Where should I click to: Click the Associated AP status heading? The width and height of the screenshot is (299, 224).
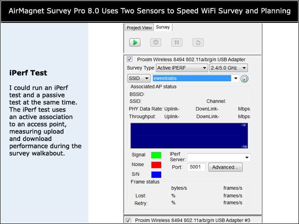click(x=154, y=87)
